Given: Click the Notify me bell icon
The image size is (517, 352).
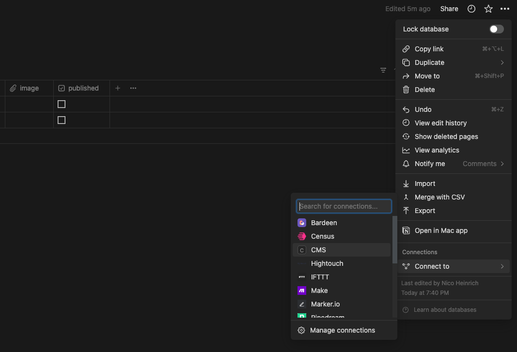Looking at the screenshot, I should 406,164.
